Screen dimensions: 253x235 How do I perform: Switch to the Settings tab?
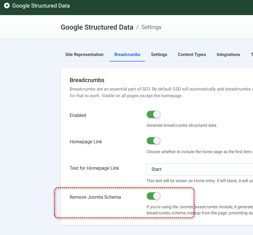click(159, 55)
